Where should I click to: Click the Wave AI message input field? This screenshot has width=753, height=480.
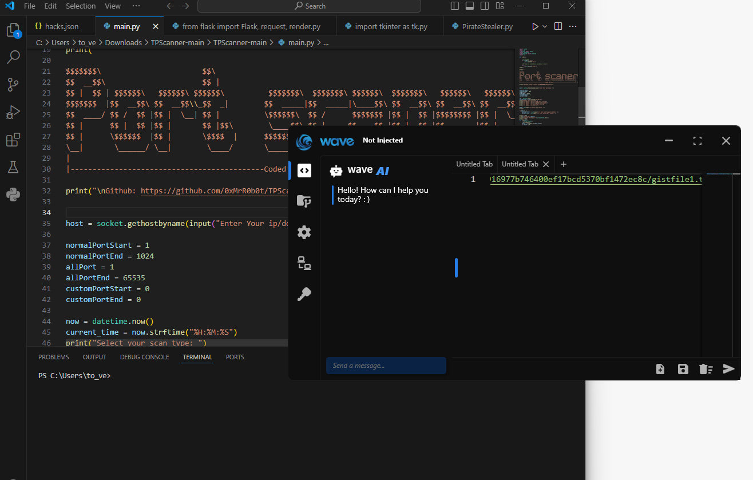click(386, 366)
